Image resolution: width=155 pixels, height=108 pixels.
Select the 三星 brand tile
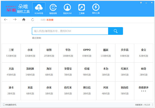coord(11,53)
